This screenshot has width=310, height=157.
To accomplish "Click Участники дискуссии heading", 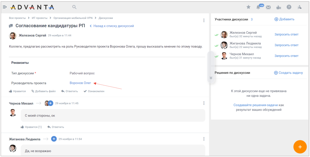I will tap(231, 19).
